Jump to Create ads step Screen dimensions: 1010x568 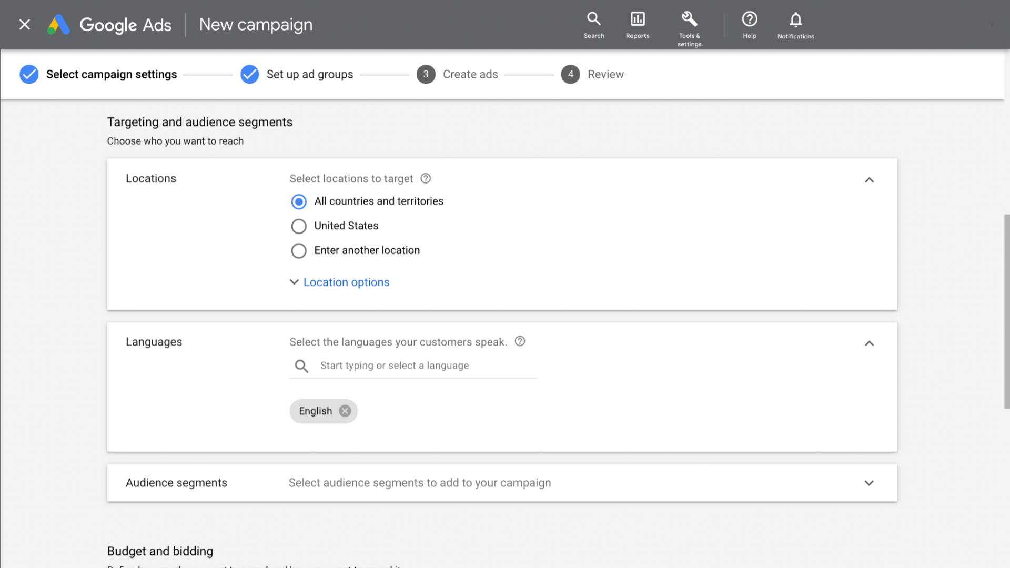coord(470,74)
